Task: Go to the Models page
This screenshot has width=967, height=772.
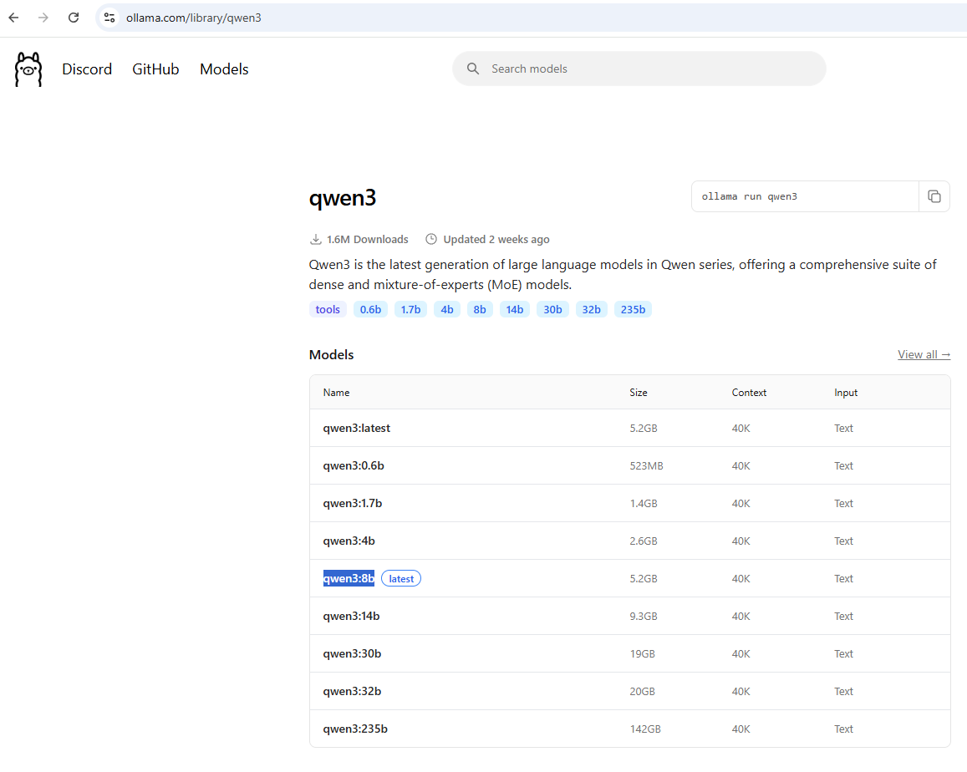Action: pos(224,69)
